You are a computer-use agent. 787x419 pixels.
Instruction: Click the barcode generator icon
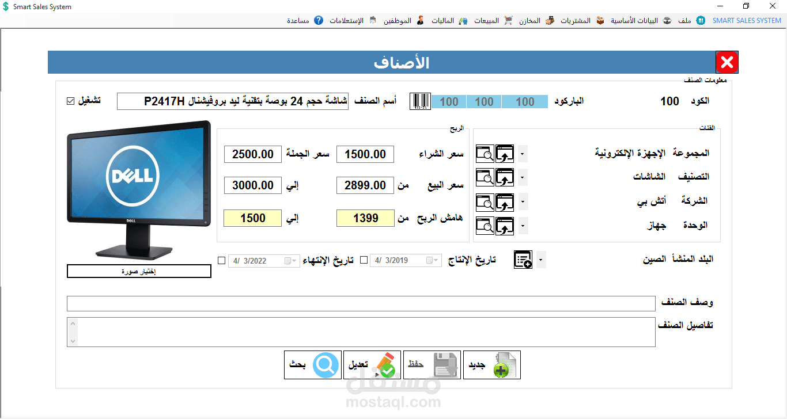pos(420,101)
